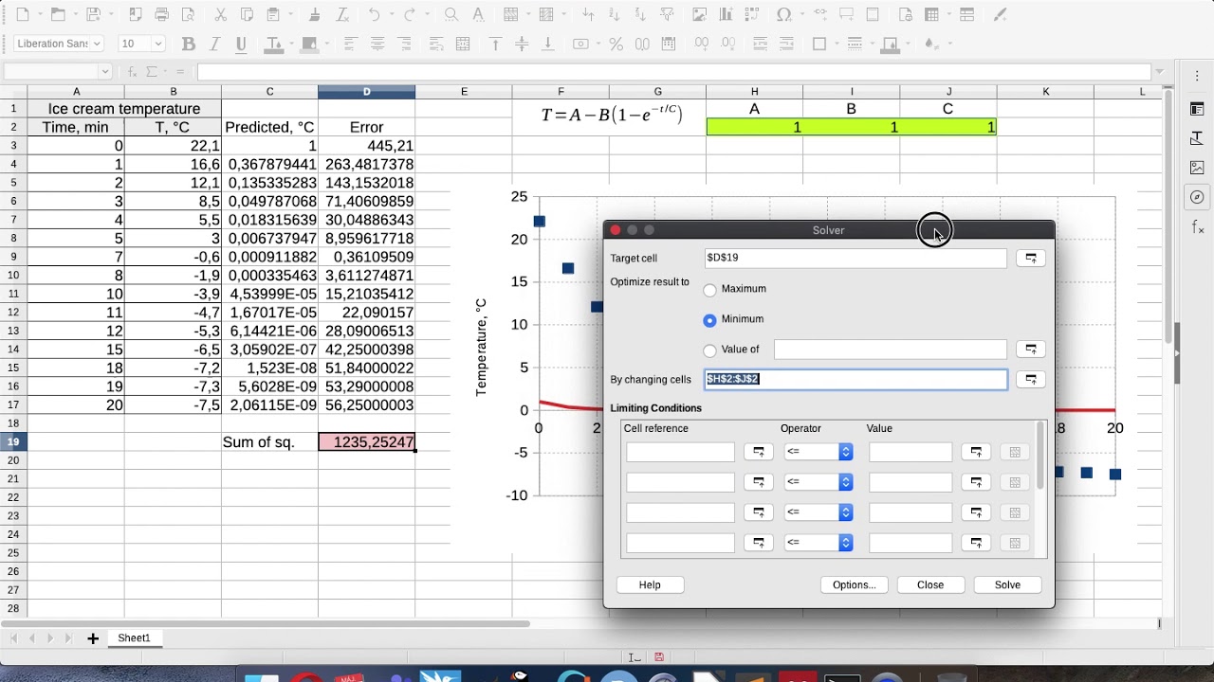This screenshot has height=682, width=1214.
Task: Click the Function Wizard fx icon
Action: (132, 72)
